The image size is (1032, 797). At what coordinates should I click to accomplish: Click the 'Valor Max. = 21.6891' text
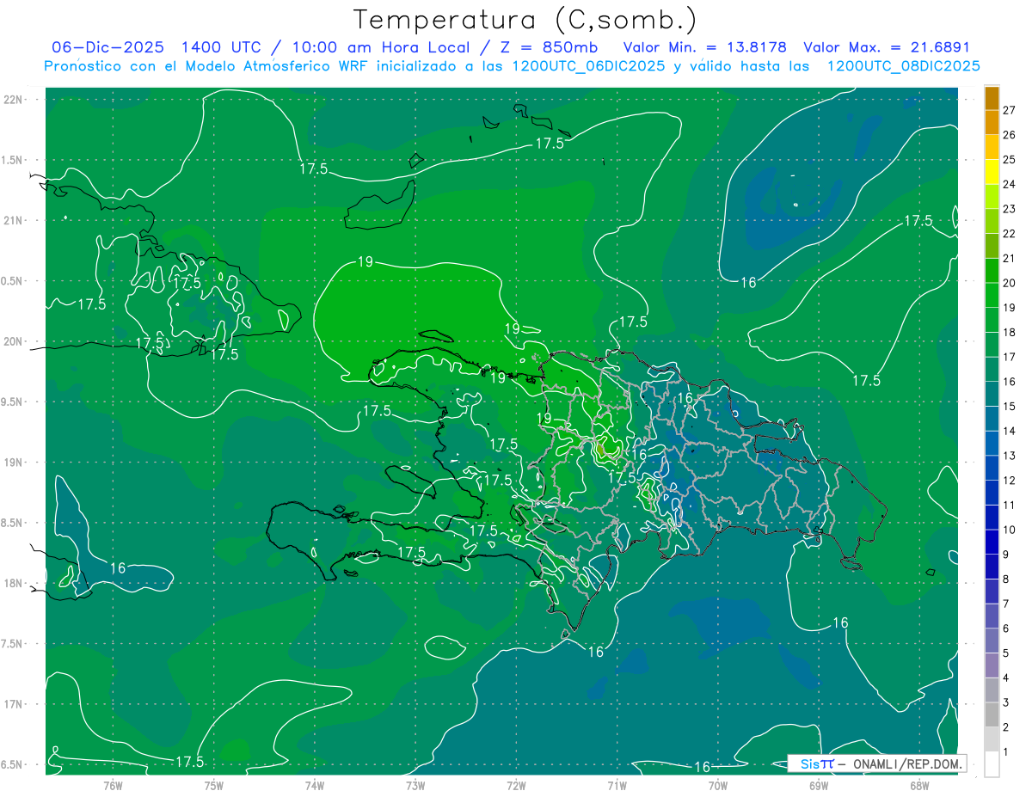click(x=887, y=47)
